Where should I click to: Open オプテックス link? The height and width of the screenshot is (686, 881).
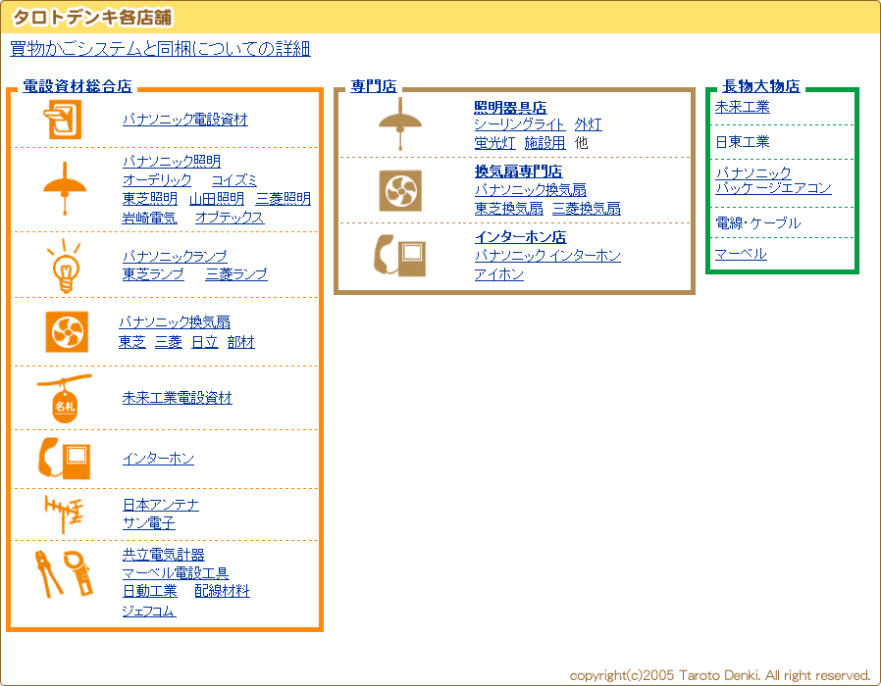[x=230, y=218]
